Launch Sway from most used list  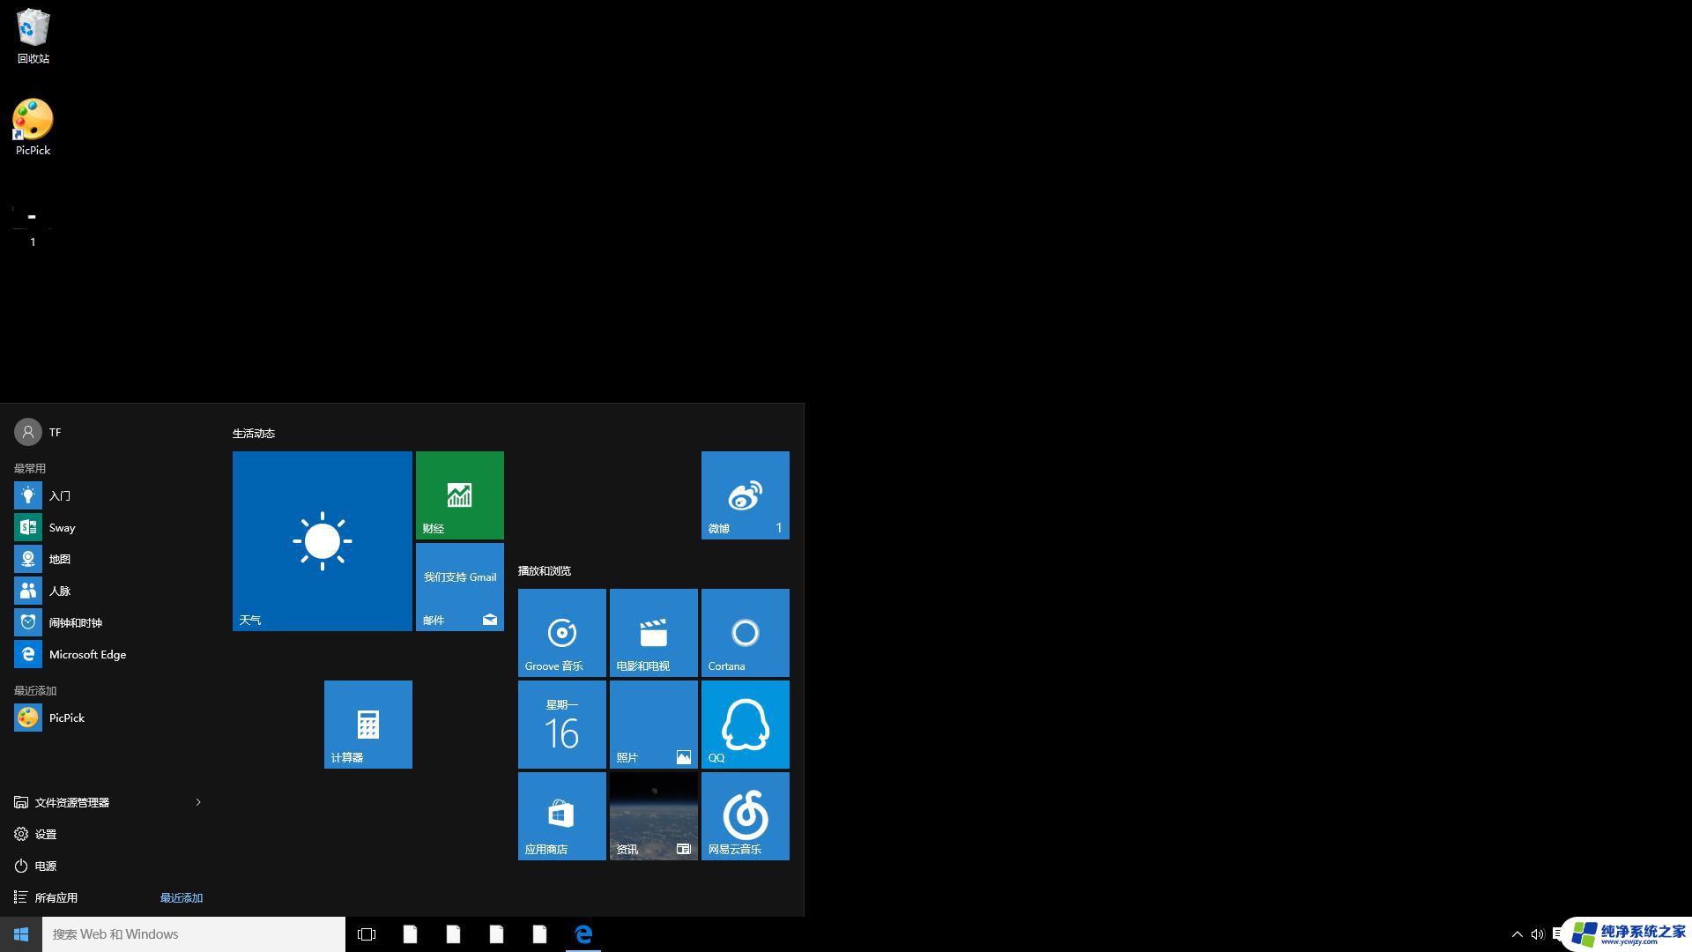(x=109, y=527)
